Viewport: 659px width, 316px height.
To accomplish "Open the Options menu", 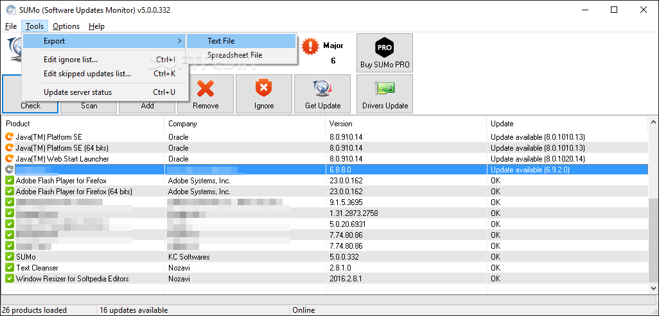I will pyautogui.click(x=66, y=26).
